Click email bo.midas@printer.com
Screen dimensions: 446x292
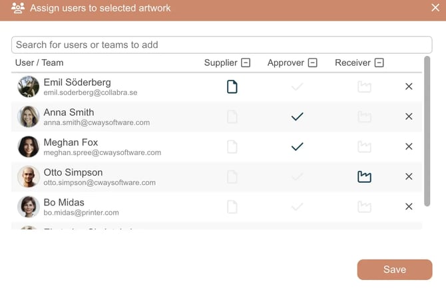point(81,213)
